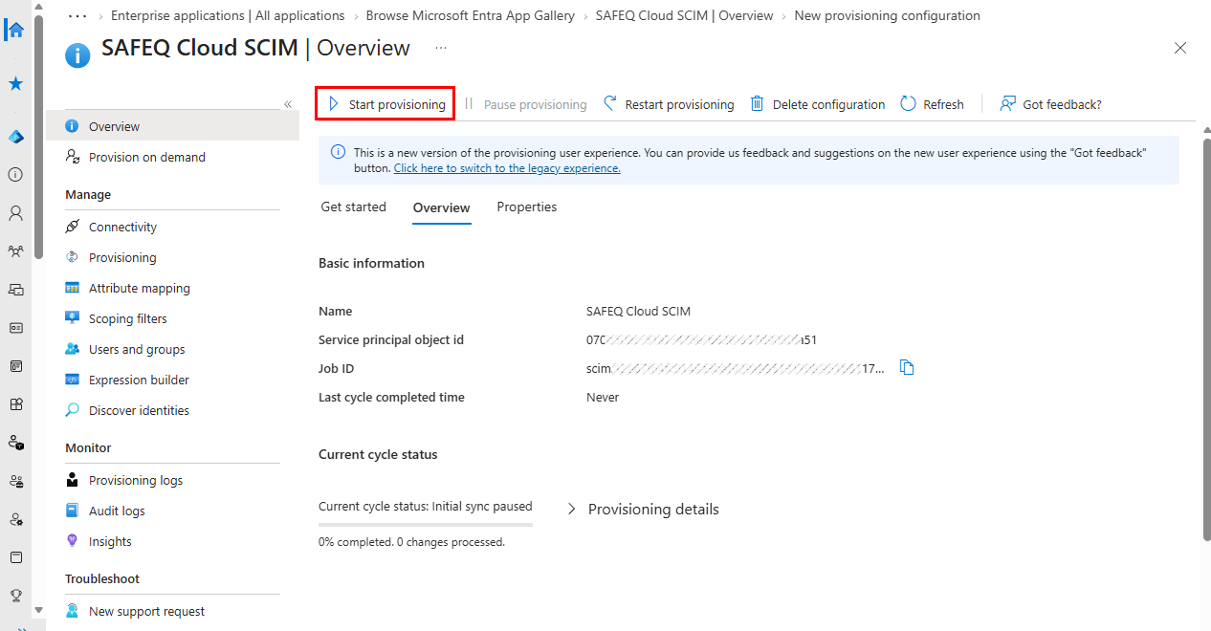Click link to switch to legacy experience
Image resolution: width=1211 pixels, height=631 pixels.
[x=507, y=168]
